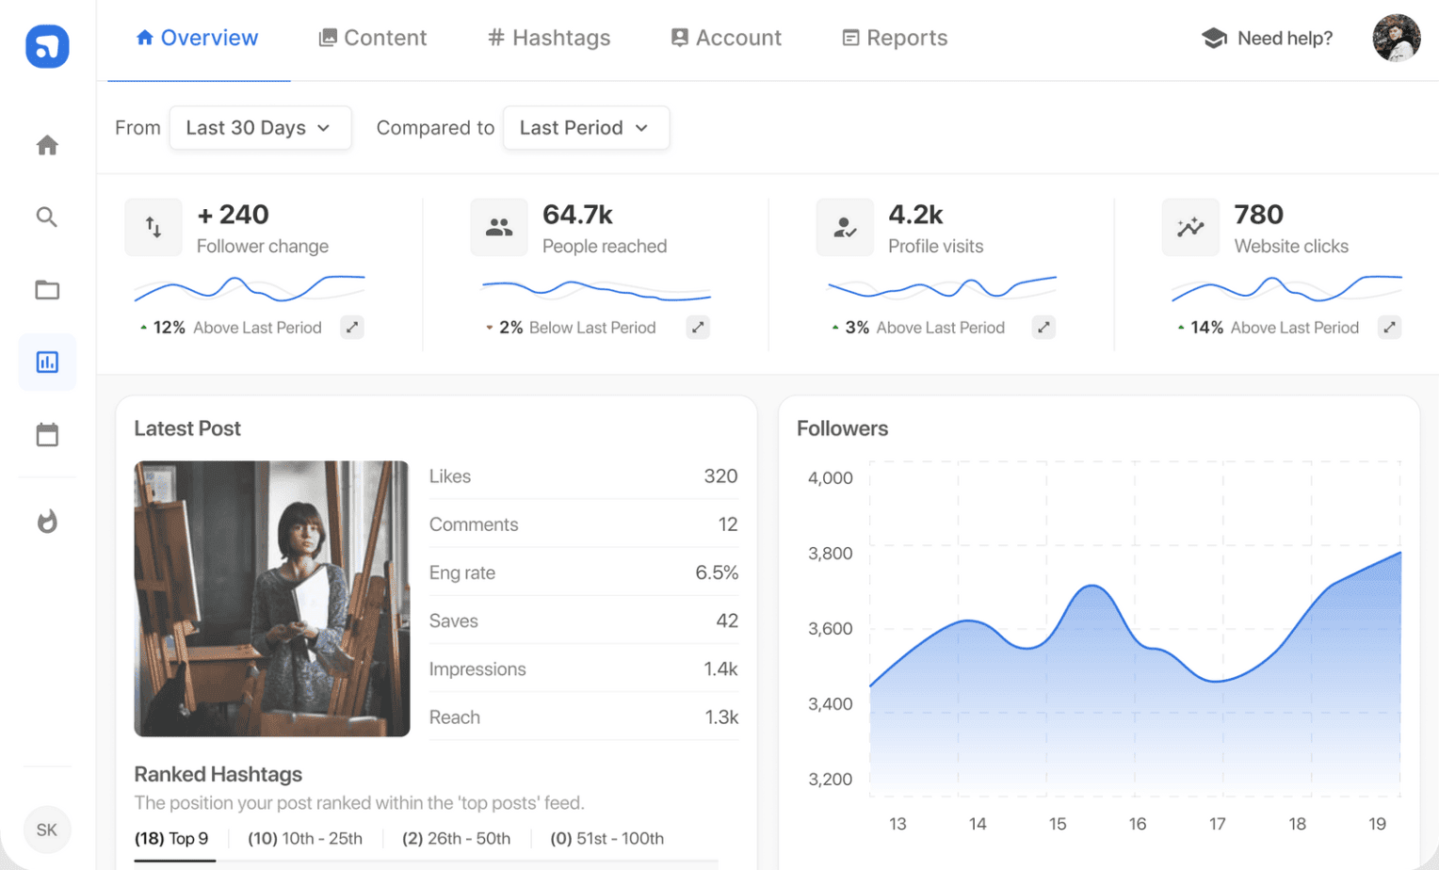The width and height of the screenshot is (1439, 870).
Task: Expand the Follower change chart
Action: (x=352, y=328)
